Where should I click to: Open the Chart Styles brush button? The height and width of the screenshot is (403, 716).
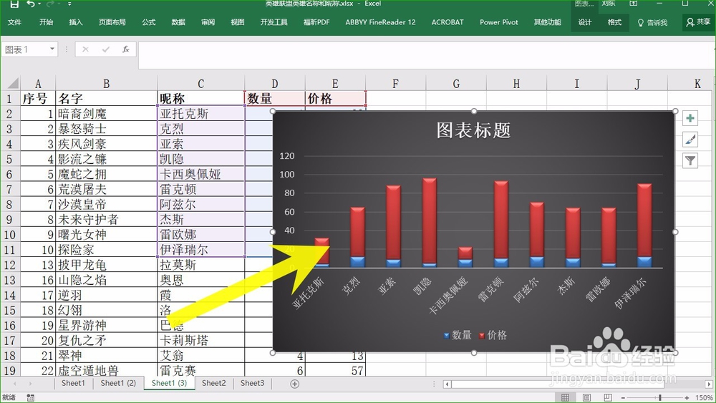690,139
